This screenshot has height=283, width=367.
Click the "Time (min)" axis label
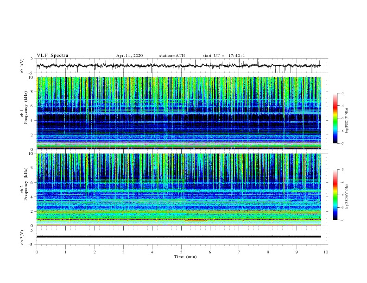point(185,257)
